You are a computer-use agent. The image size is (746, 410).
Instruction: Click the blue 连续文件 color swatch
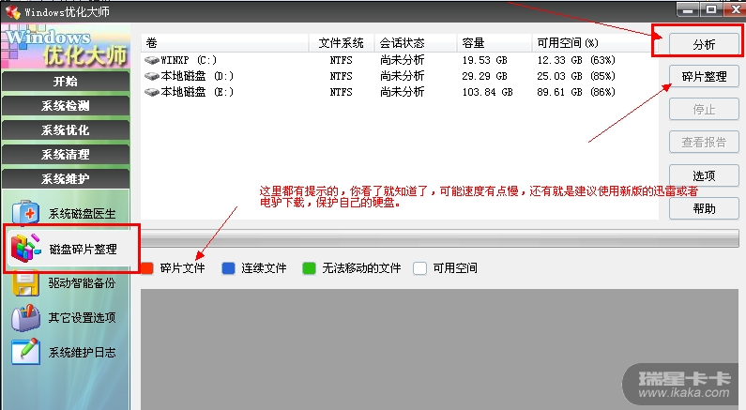[228, 268]
